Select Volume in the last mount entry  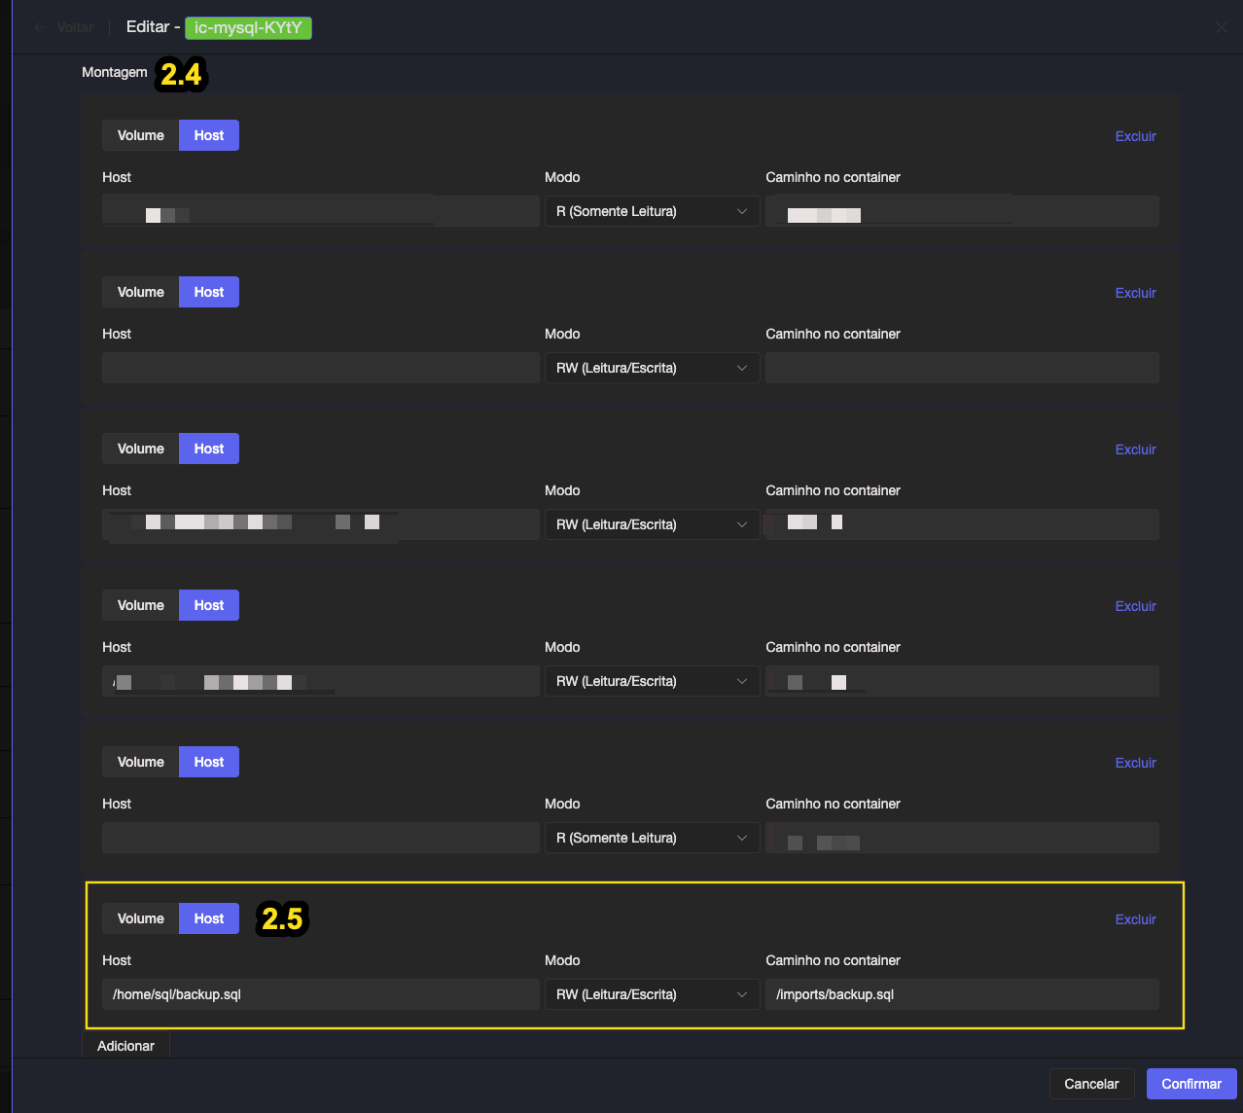(x=141, y=918)
